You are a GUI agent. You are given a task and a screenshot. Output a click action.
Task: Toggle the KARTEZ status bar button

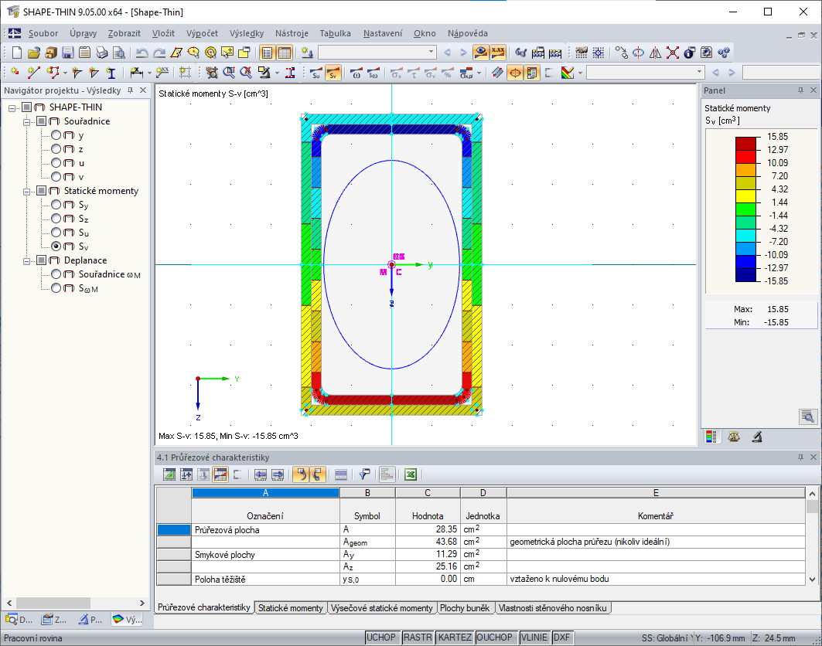pos(454,637)
